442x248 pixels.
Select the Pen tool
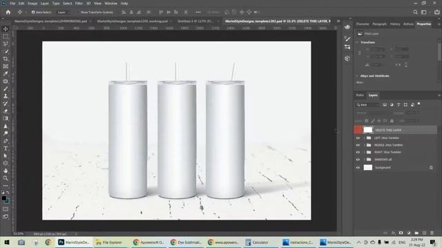click(6, 141)
